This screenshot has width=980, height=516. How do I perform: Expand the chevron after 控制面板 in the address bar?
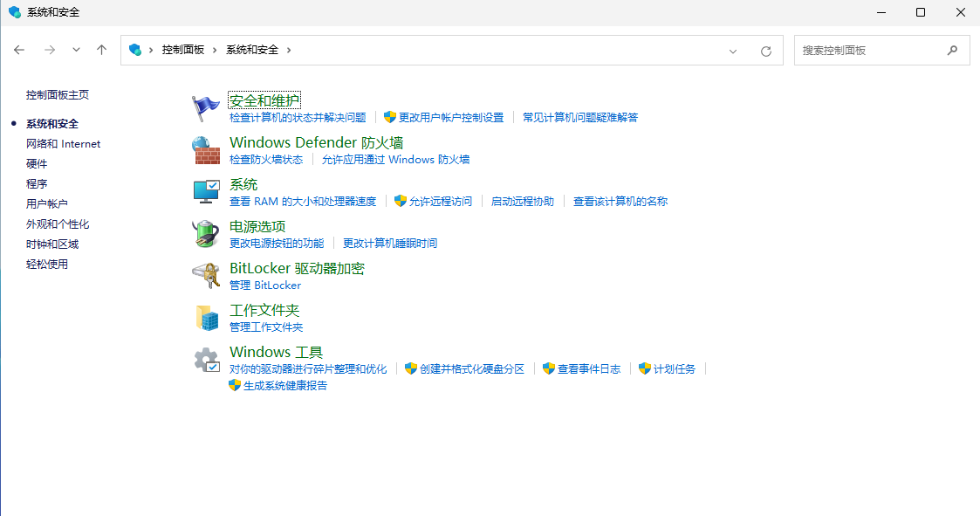pyautogui.click(x=215, y=50)
